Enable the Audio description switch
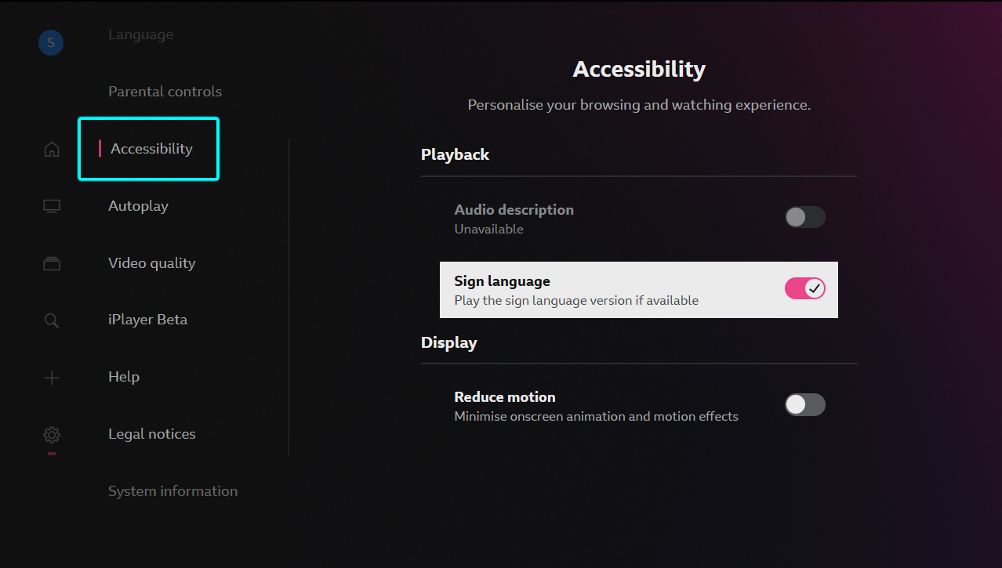The height and width of the screenshot is (568, 1002). coord(804,217)
